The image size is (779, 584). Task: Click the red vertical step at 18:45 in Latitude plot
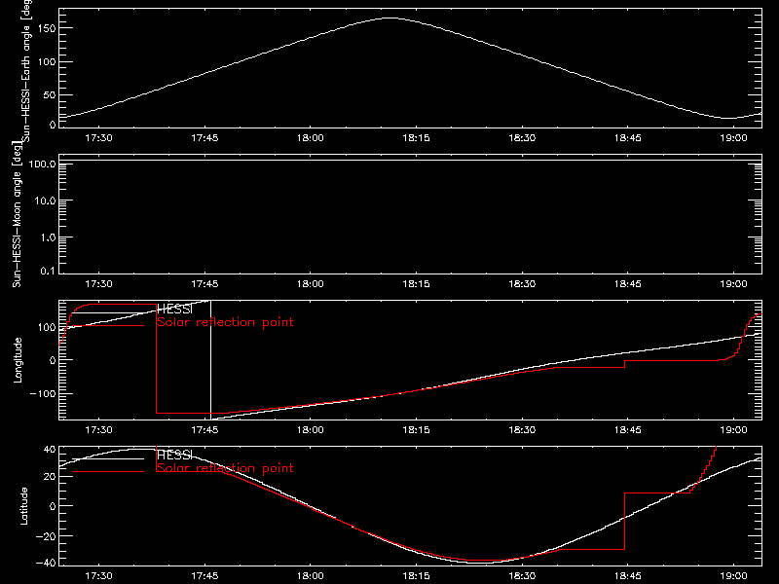[x=624, y=521]
